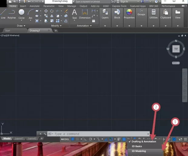Open the Layers panel icon
Screen dimensions: 188x156
point(105,13)
